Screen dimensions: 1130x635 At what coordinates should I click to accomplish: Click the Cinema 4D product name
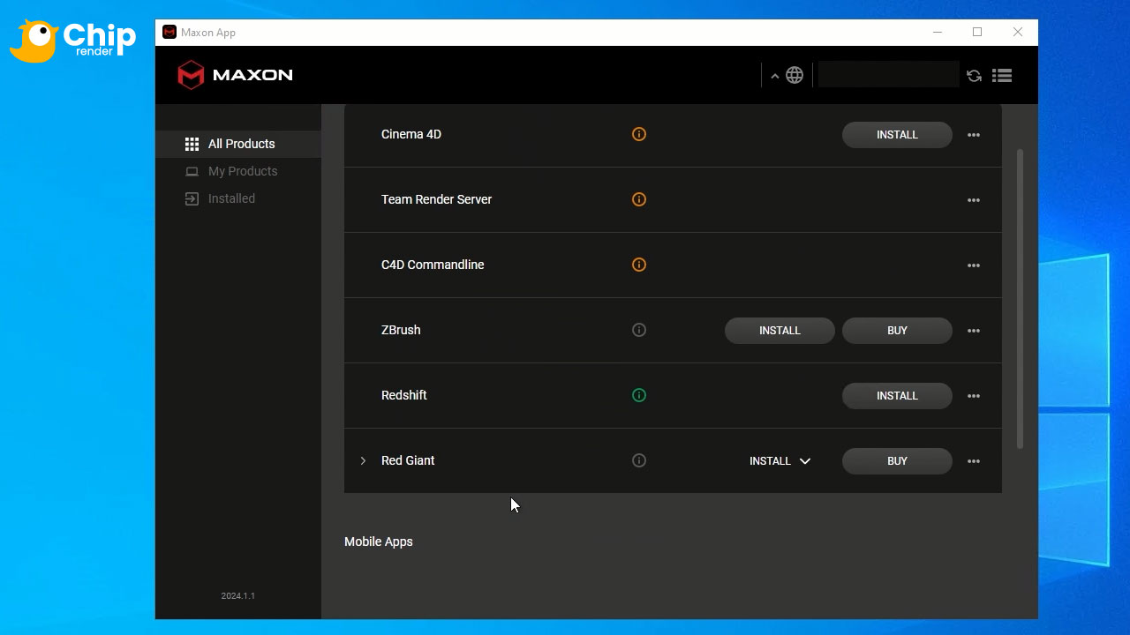pyautogui.click(x=411, y=134)
